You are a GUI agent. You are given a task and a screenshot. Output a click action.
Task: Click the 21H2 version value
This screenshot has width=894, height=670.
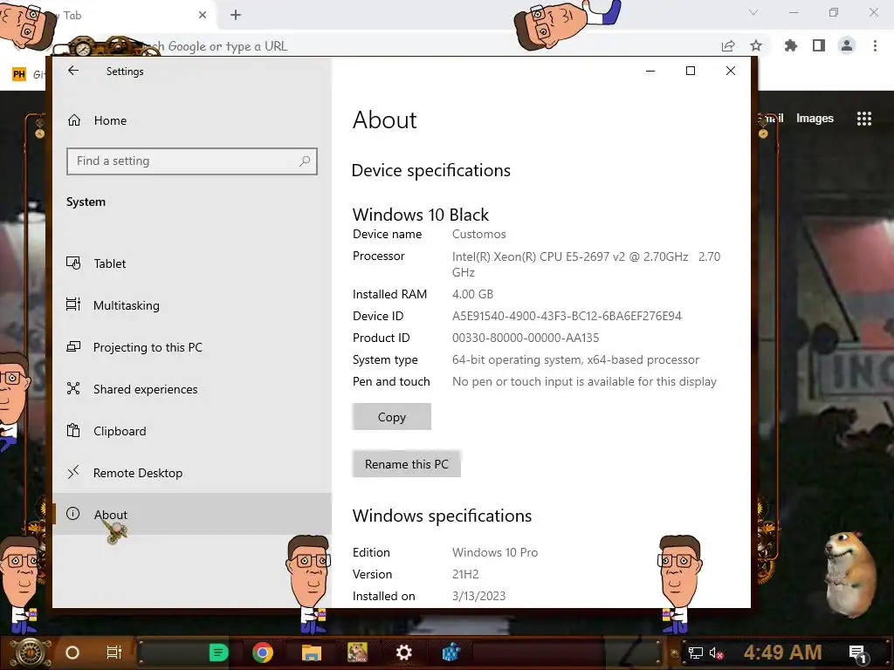point(465,574)
